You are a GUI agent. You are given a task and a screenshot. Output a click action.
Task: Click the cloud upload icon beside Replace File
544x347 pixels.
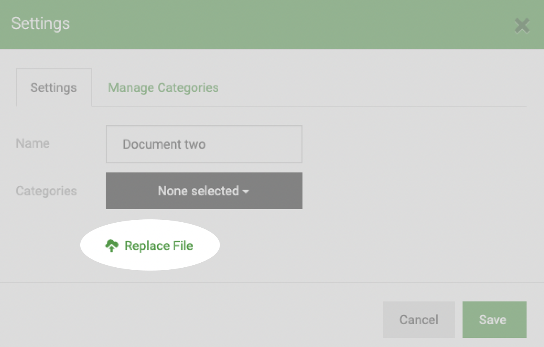[112, 246]
